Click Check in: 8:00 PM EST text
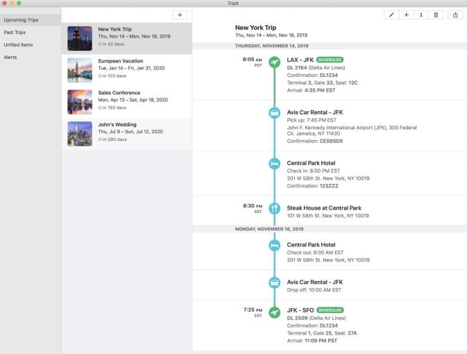This screenshot has width=467, height=354. tap(314, 171)
